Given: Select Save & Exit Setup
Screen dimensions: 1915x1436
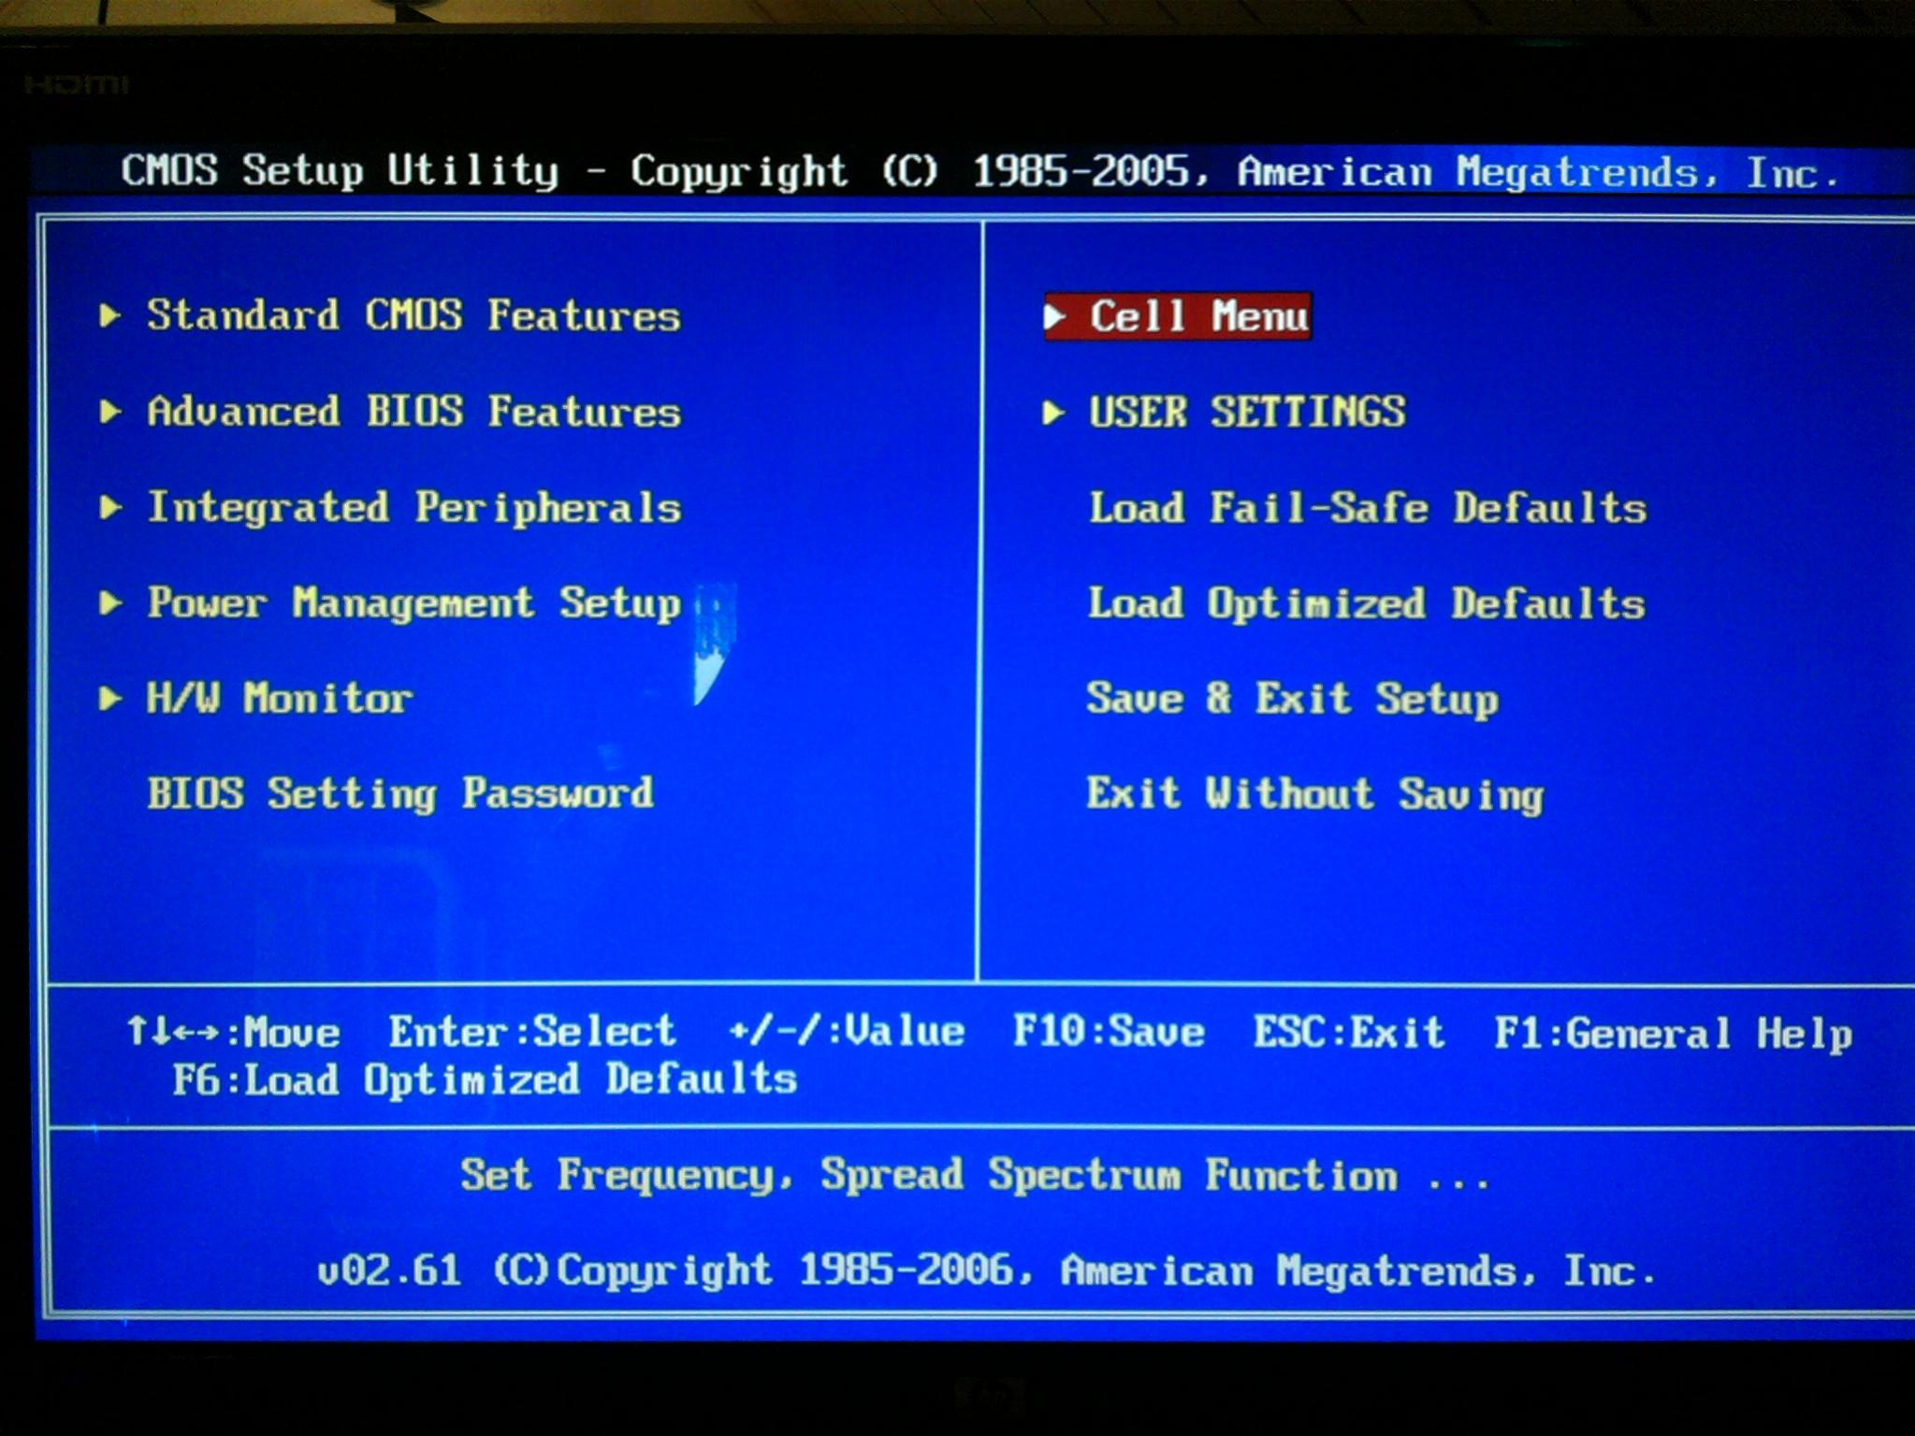Looking at the screenshot, I should [1292, 699].
